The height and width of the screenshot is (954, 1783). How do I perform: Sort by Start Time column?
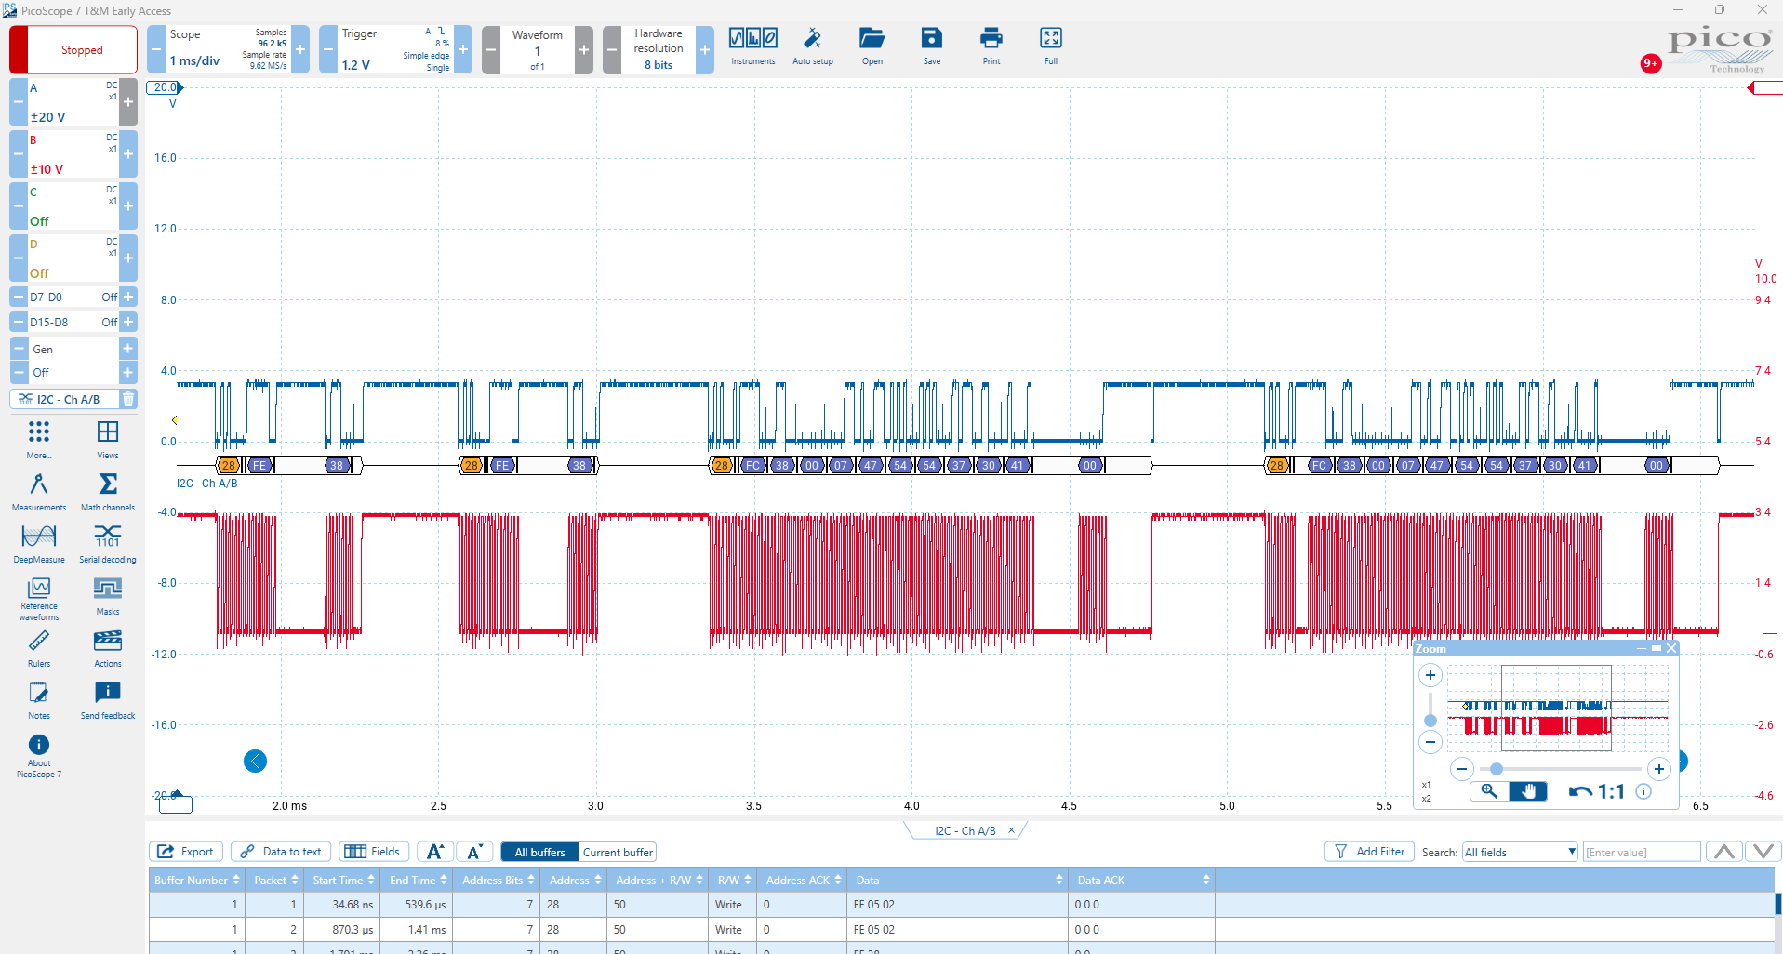pos(343,880)
